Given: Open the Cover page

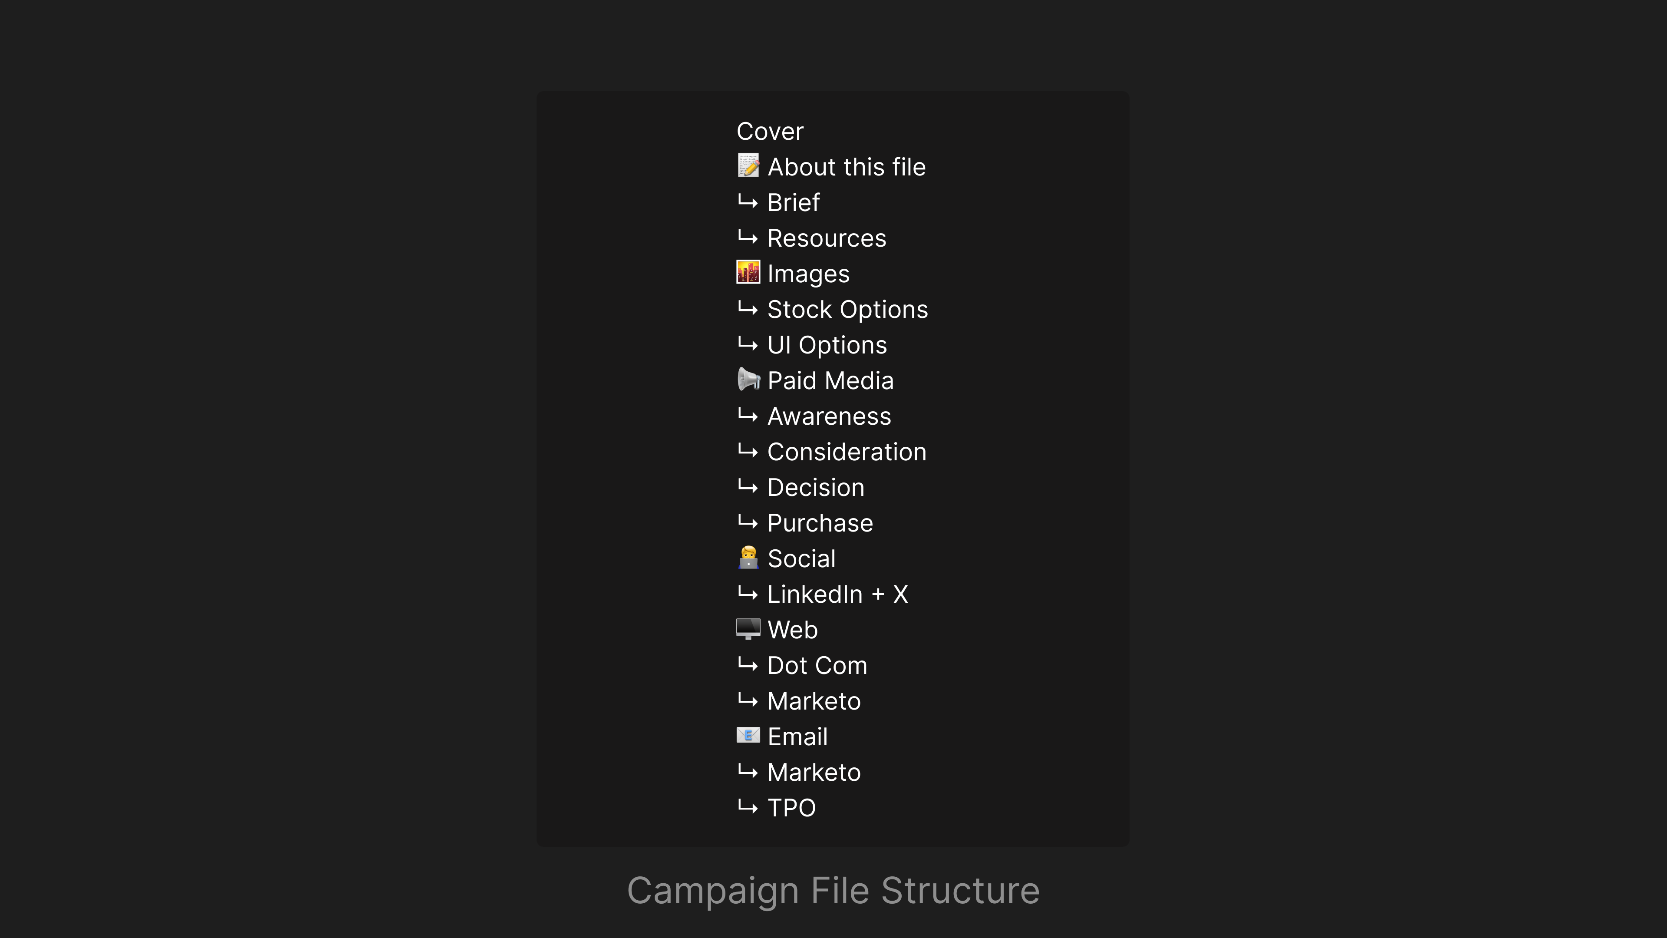Looking at the screenshot, I should [x=769, y=132].
